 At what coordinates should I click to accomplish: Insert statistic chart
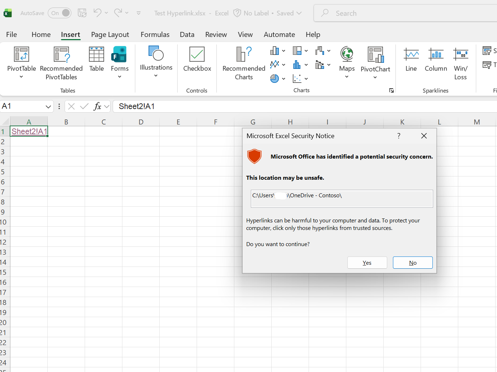click(300, 65)
